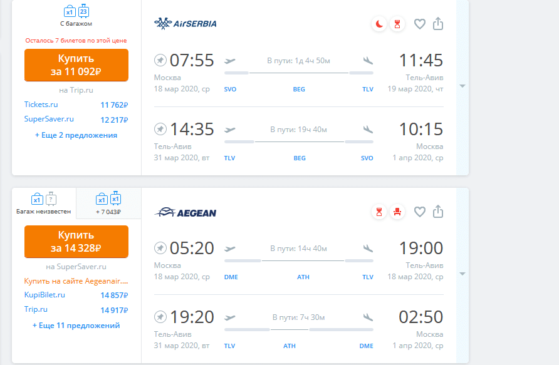The width and height of the screenshot is (559, 365).
Task: Share the Aegean ticket
Action: (x=438, y=212)
